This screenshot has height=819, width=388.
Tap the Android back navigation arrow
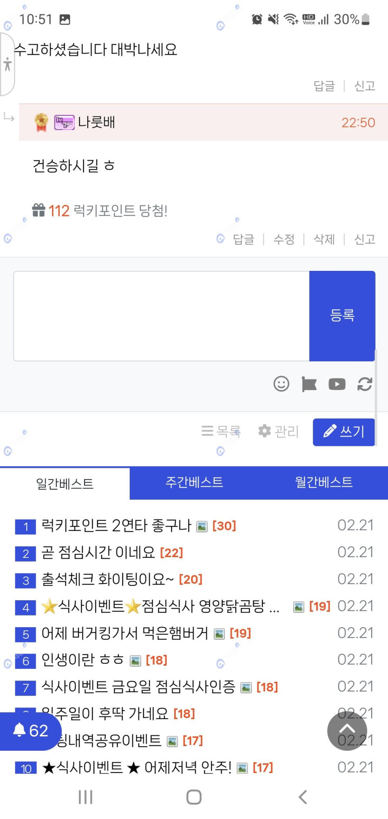pyautogui.click(x=303, y=797)
